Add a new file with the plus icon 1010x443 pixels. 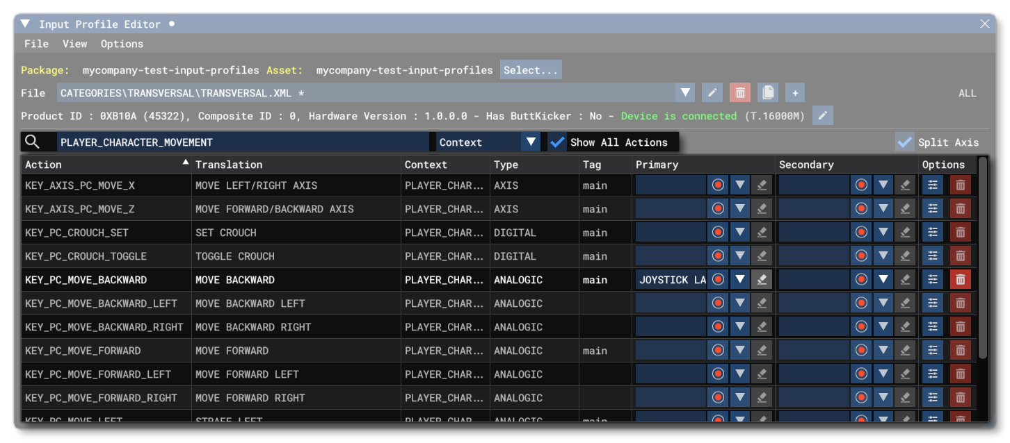coord(794,92)
